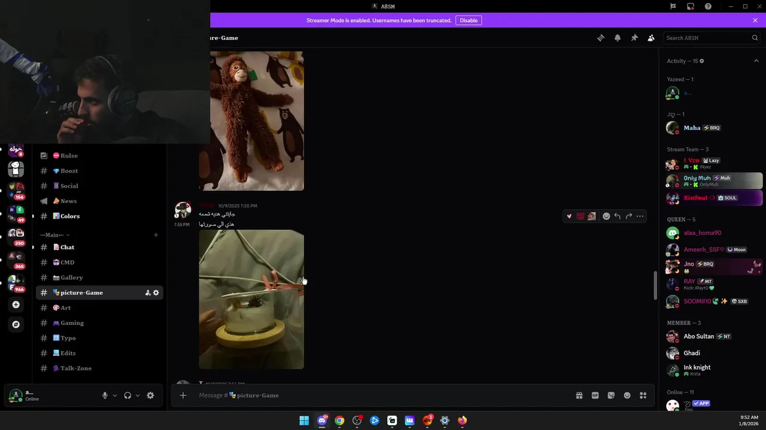Show pinned messages
Screen dimensions: 766x430
pyautogui.click(x=634, y=38)
